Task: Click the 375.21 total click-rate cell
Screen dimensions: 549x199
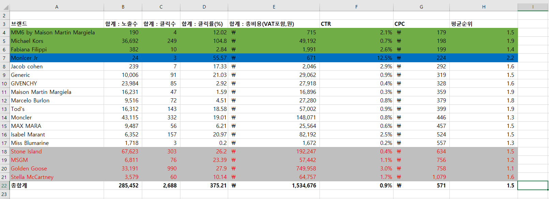Action: point(204,185)
